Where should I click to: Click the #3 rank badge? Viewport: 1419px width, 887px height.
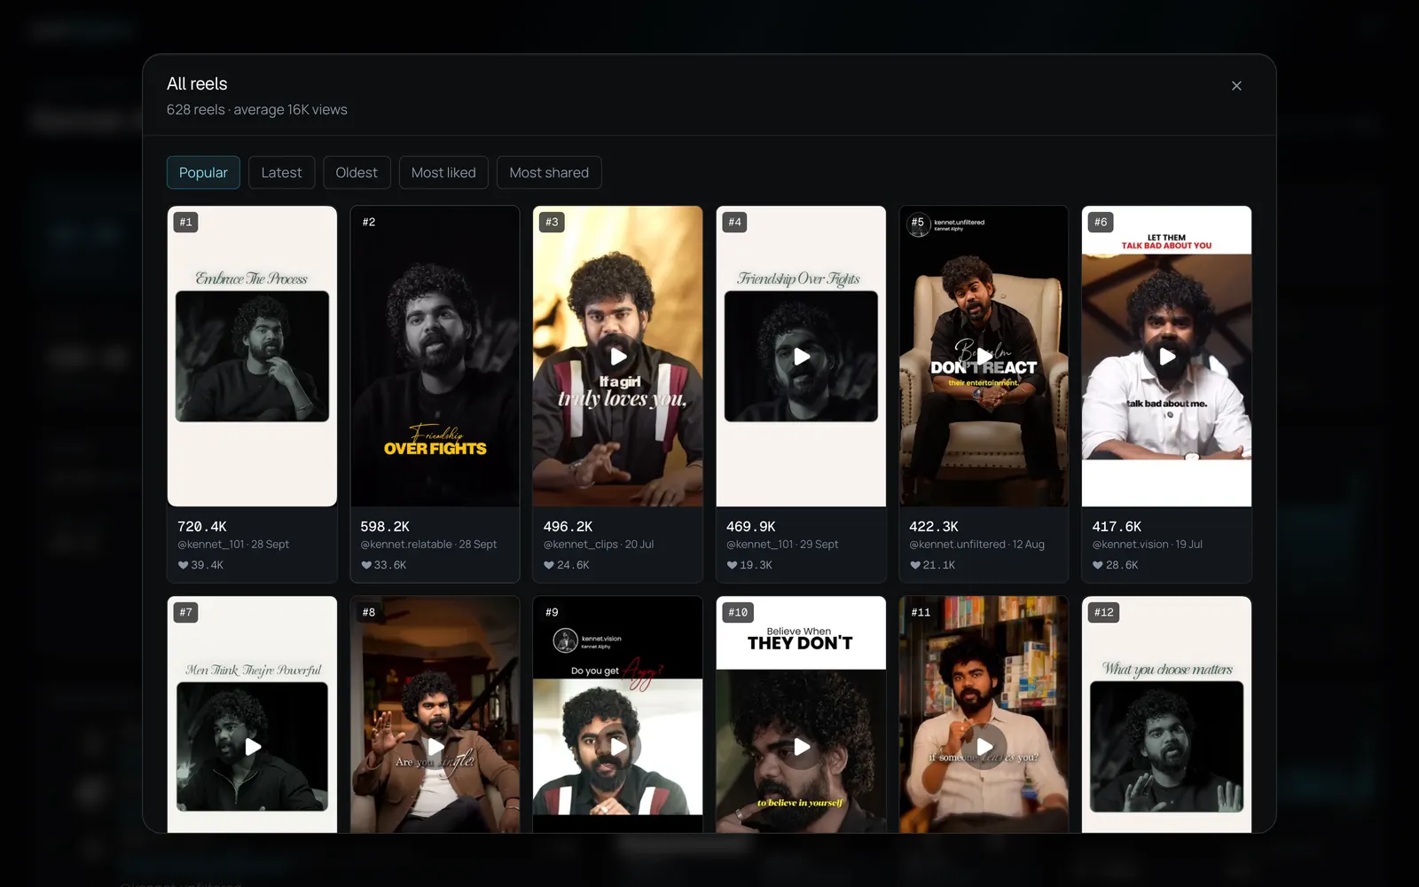(552, 222)
